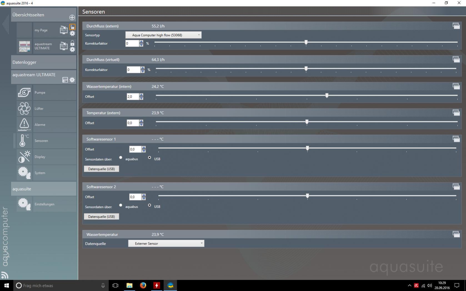Decrease Softwaresensor 2 Offset with down arrow
Screen dimensions: 466x291
(144, 199)
